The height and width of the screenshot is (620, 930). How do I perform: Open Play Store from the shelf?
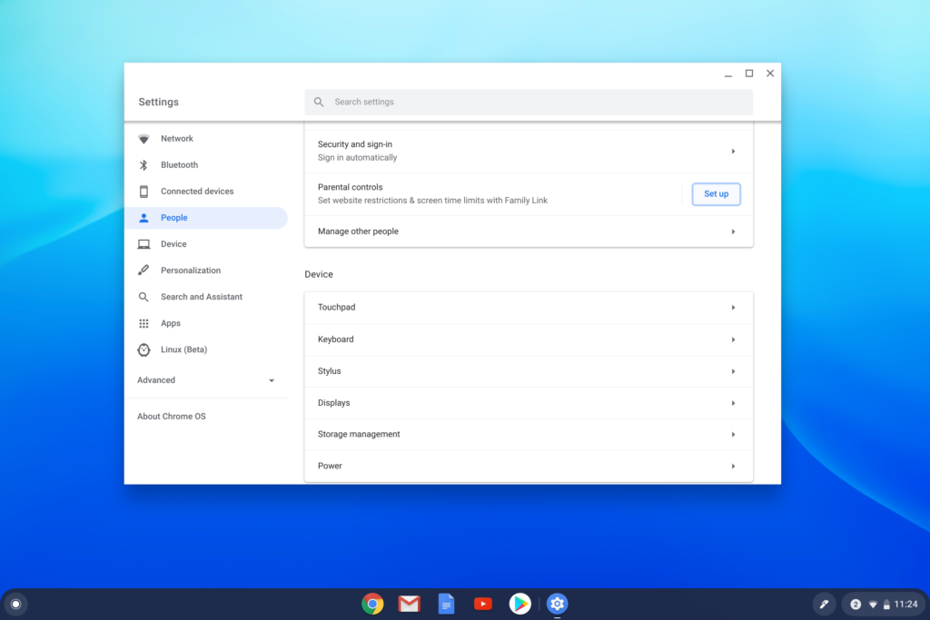(520, 604)
